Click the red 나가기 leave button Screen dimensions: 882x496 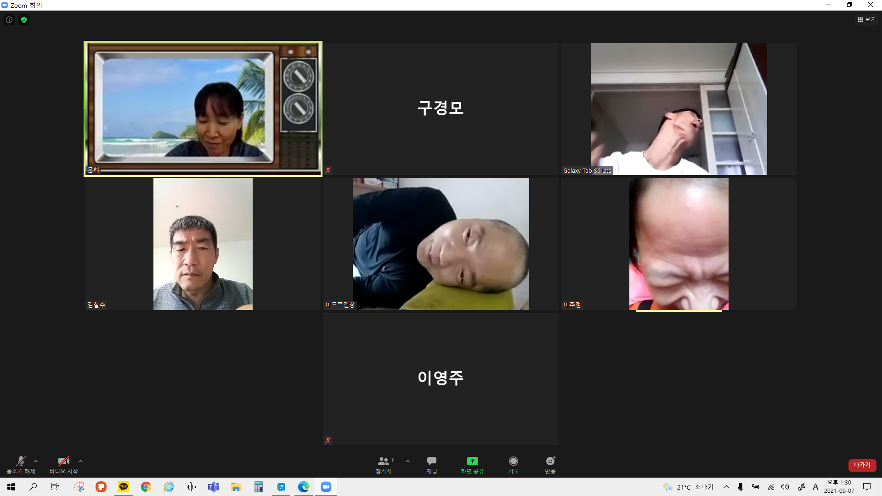pos(862,465)
